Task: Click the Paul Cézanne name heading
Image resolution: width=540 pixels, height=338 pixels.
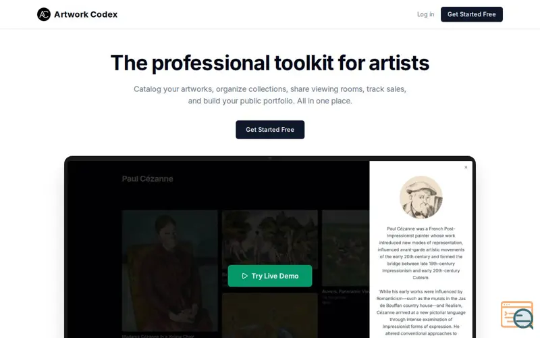Action: [147, 178]
